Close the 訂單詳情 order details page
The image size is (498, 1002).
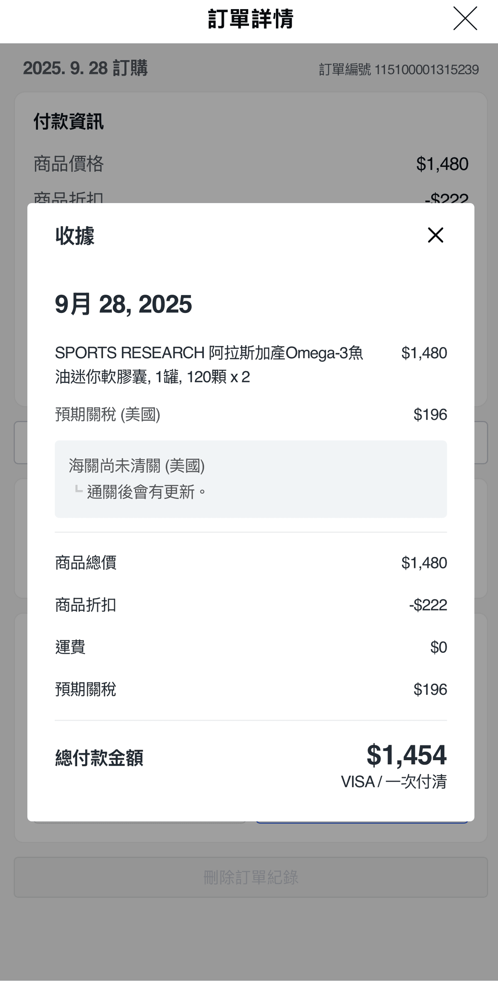465,19
